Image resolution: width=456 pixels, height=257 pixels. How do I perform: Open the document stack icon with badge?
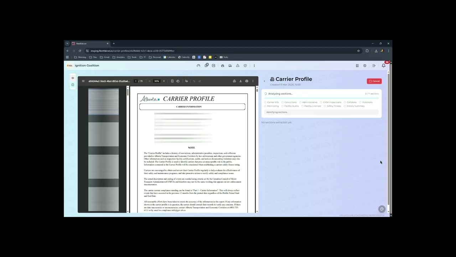tap(206, 66)
